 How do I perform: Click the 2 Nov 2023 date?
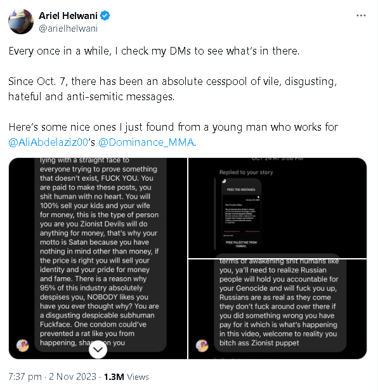pos(72,377)
